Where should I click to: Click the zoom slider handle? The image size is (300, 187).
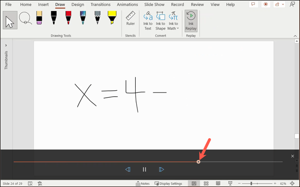click(251, 184)
